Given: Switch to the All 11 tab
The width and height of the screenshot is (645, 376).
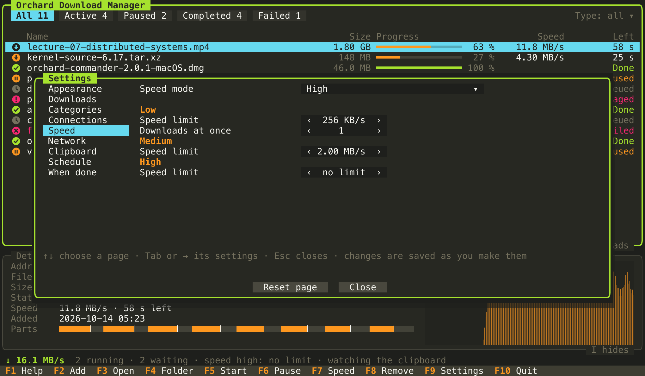Looking at the screenshot, I should [x=32, y=16].
